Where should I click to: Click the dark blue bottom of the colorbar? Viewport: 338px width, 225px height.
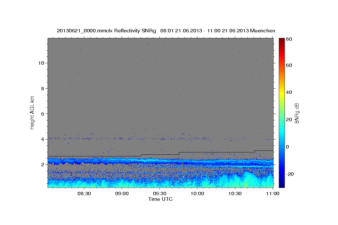[282, 183]
